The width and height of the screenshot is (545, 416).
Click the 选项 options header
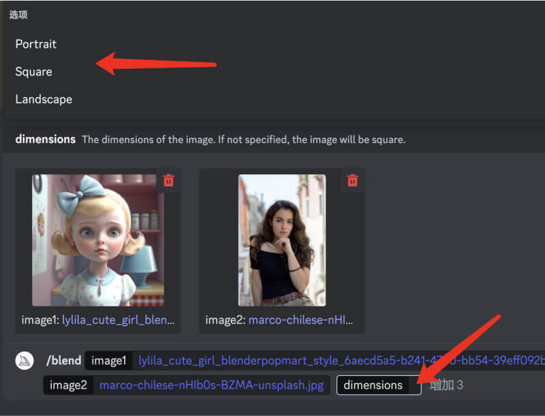pos(18,15)
